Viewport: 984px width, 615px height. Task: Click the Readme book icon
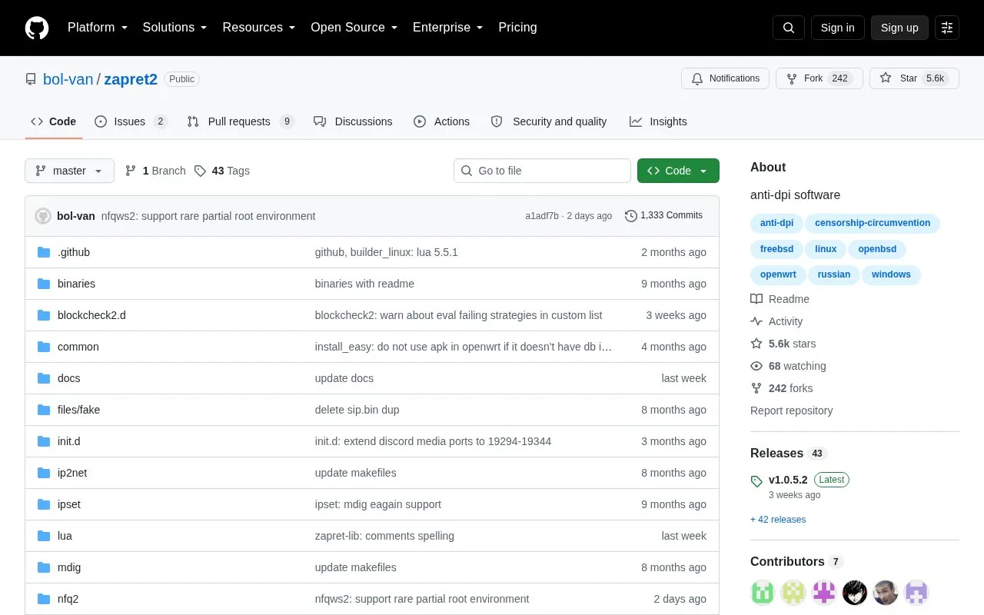(756, 299)
